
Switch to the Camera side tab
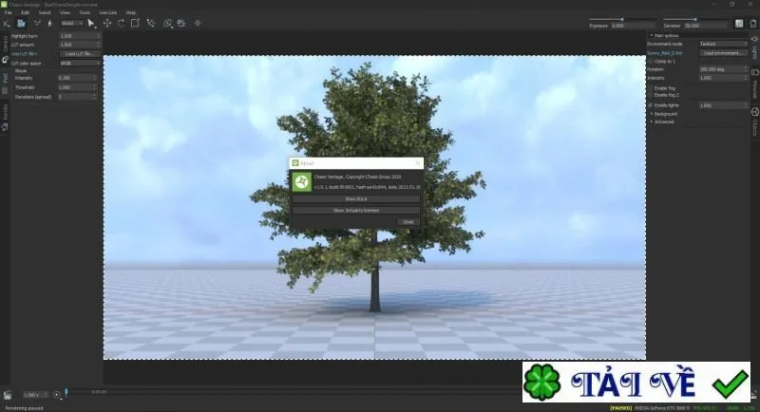point(5,49)
